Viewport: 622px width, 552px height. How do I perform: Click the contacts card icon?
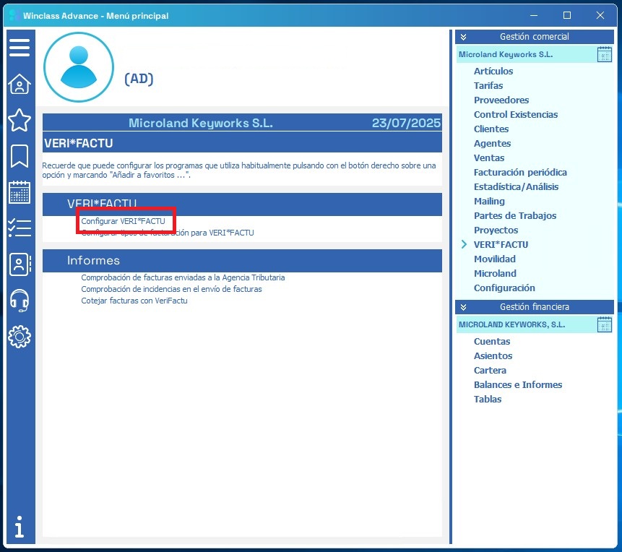(20, 264)
